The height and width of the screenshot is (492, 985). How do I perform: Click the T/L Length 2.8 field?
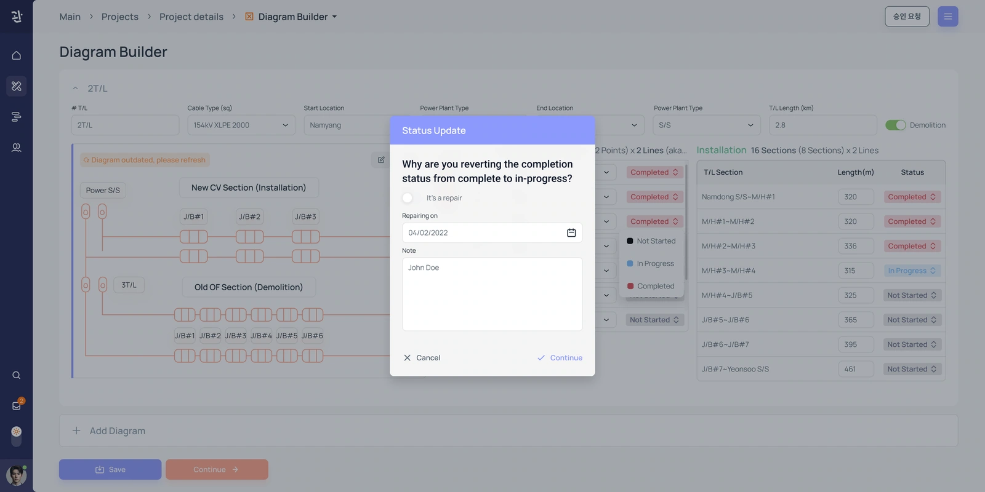[822, 125]
